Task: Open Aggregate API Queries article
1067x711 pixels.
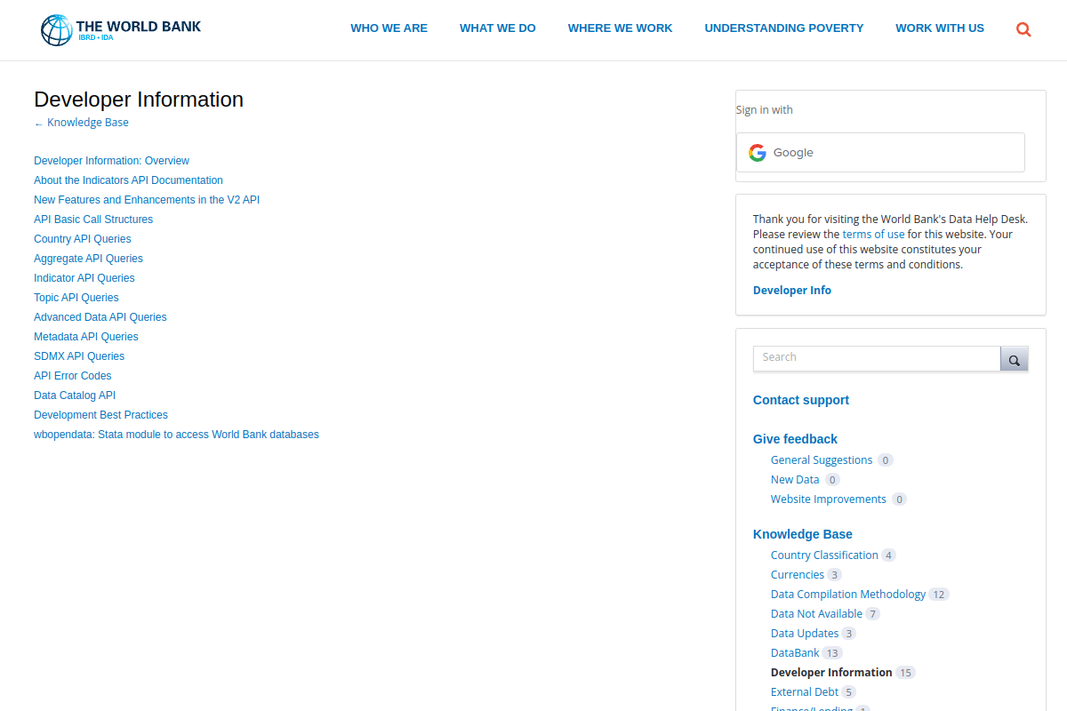Action: [88, 259]
